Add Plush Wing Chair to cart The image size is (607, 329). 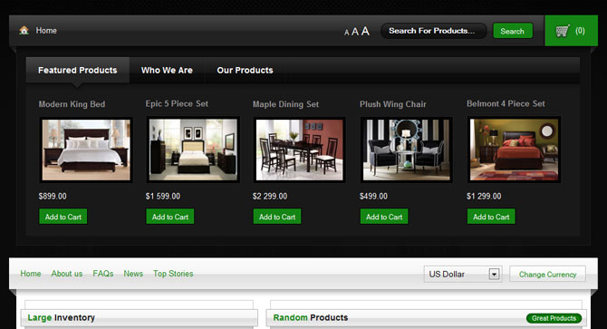coord(384,217)
